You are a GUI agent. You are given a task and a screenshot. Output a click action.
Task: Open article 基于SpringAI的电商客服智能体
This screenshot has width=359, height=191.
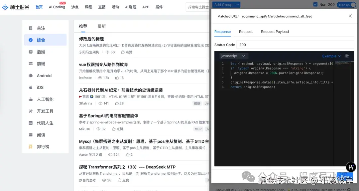(x=108, y=116)
